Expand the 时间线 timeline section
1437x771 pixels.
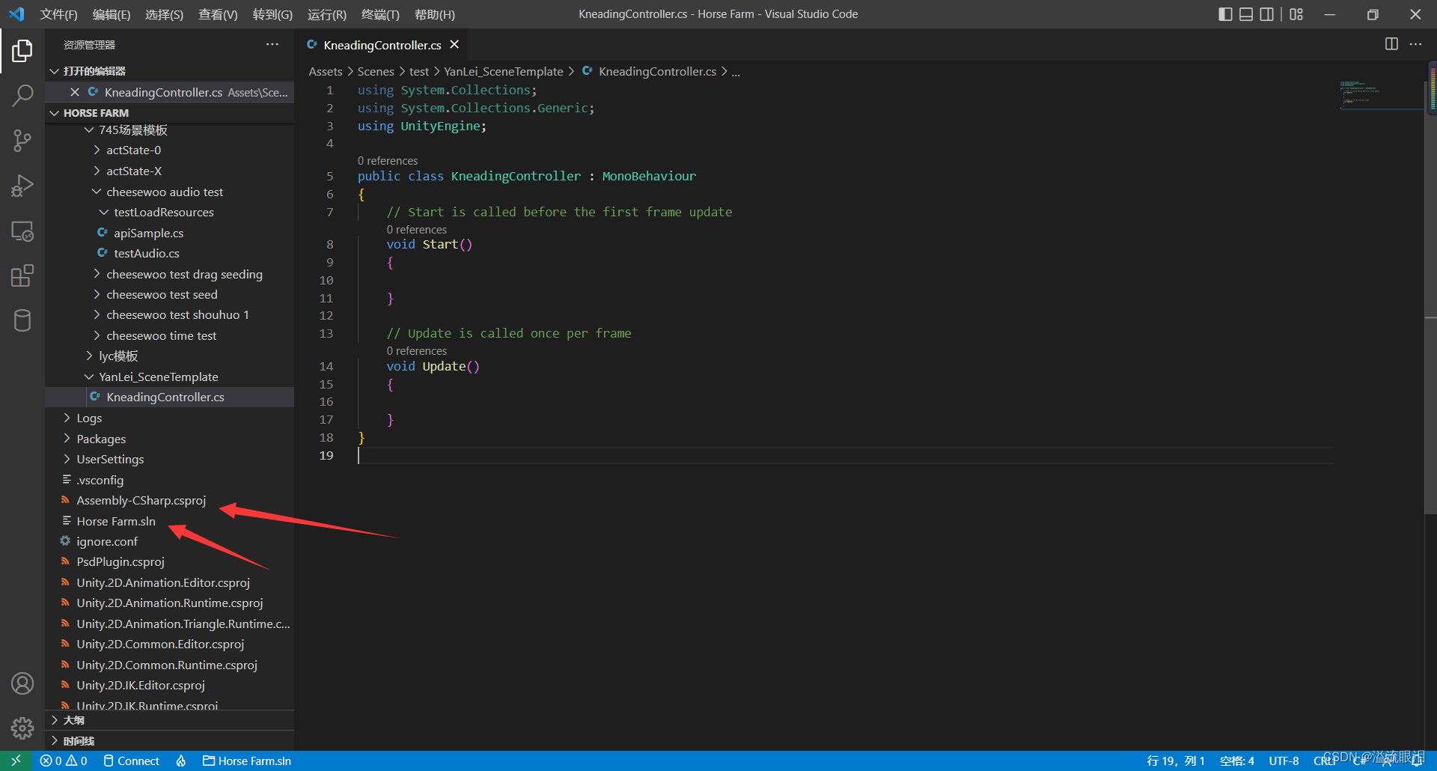tap(170, 741)
